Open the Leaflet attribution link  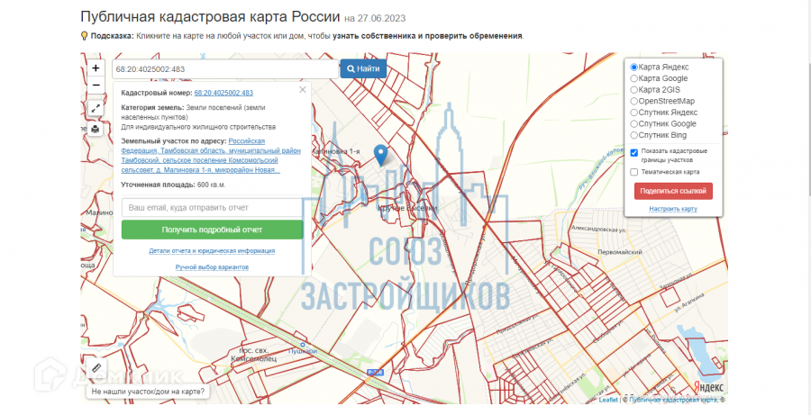(607, 400)
